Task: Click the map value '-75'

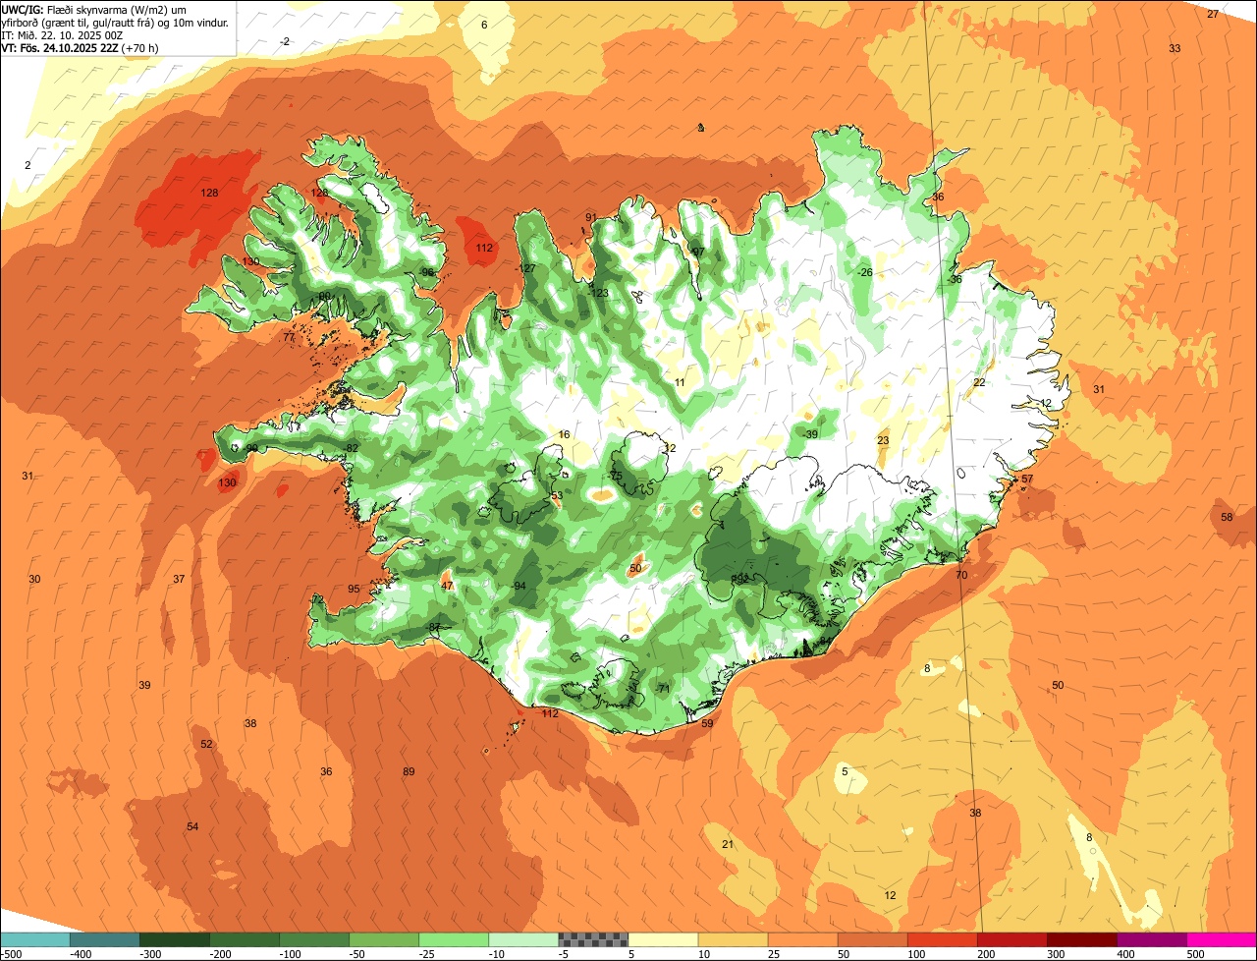Action: [615, 476]
